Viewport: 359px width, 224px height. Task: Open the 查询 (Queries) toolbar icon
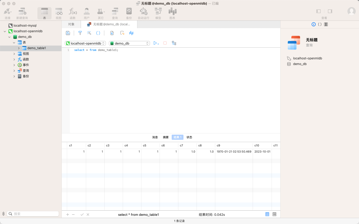pos(115,13)
